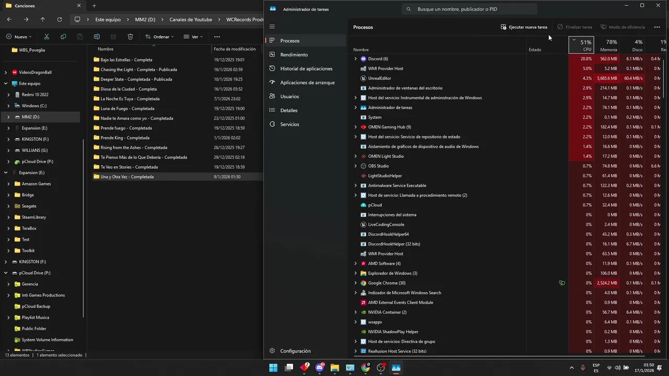Open OBS Studio from the taskbar
The height and width of the screenshot is (376, 669).
click(380, 368)
